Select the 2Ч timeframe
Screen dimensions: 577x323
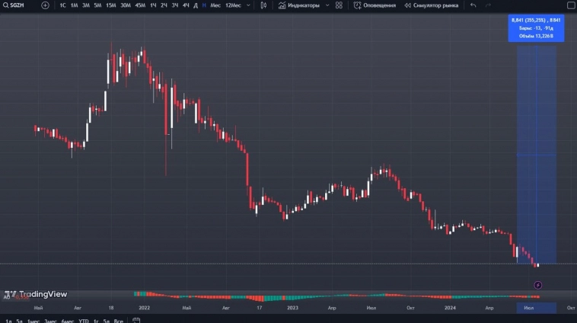(164, 5)
